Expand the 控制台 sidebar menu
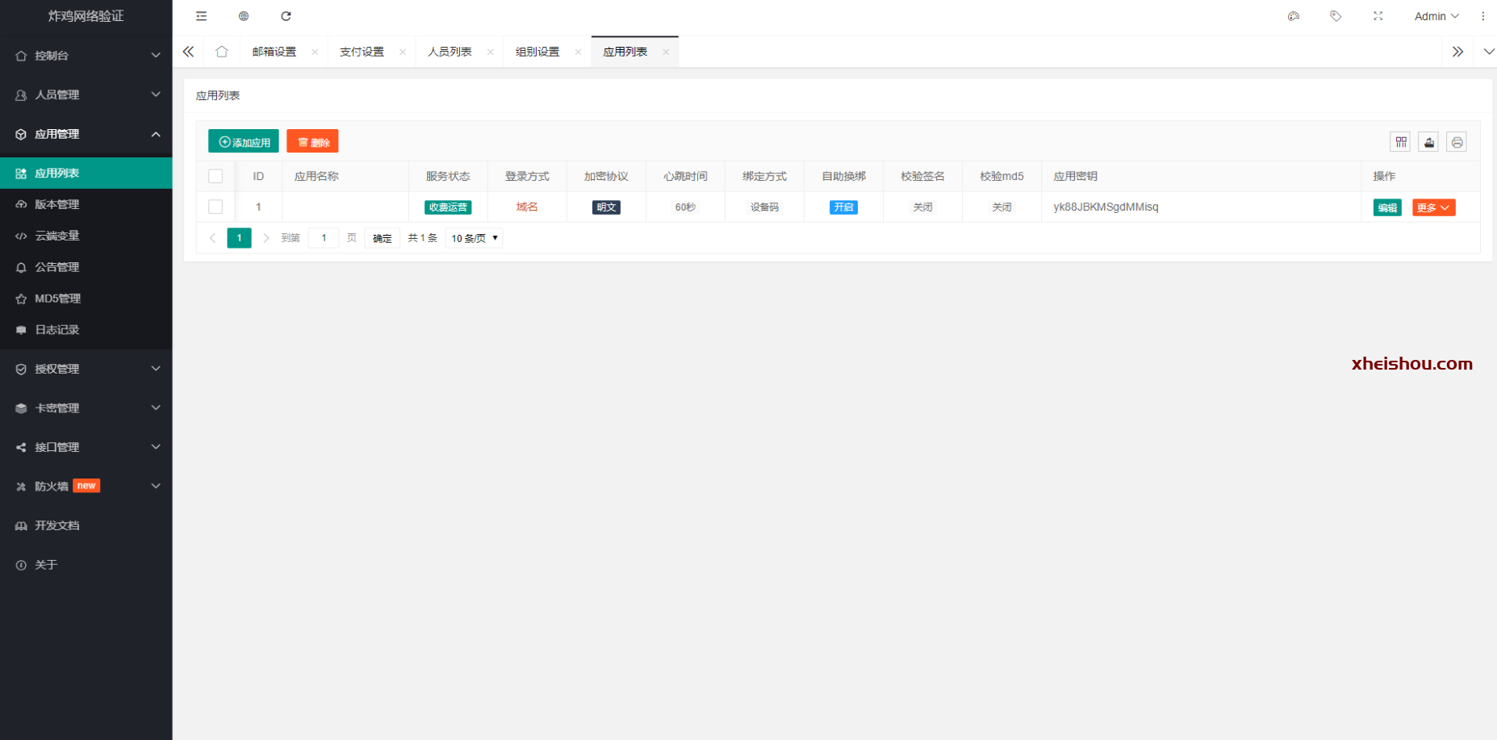1497x740 pixels. (x=86, y=56)
